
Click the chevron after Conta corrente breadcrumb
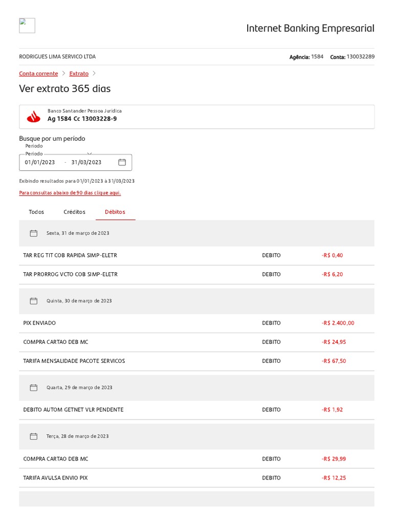pyautogui.click(x=64, y=74)
